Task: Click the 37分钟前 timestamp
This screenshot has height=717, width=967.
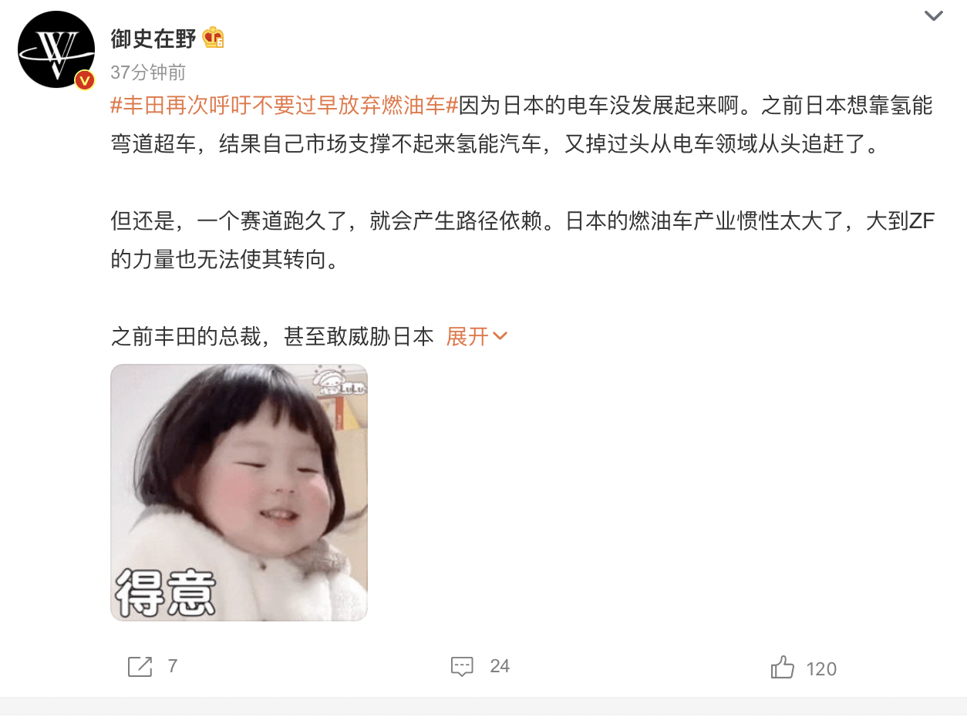Action: click(148, 72)
